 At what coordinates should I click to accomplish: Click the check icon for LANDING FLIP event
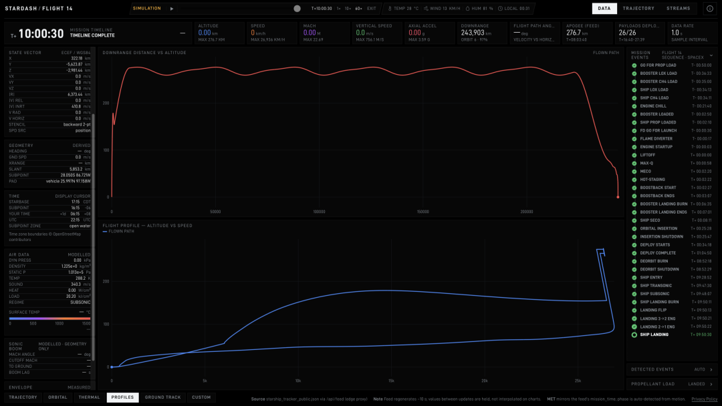pyautogui.click(x=634, y=311)
